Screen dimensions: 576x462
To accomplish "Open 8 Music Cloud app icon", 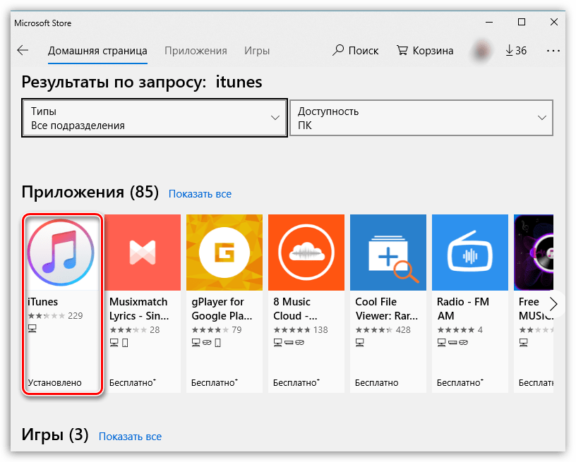I will 306,253.
